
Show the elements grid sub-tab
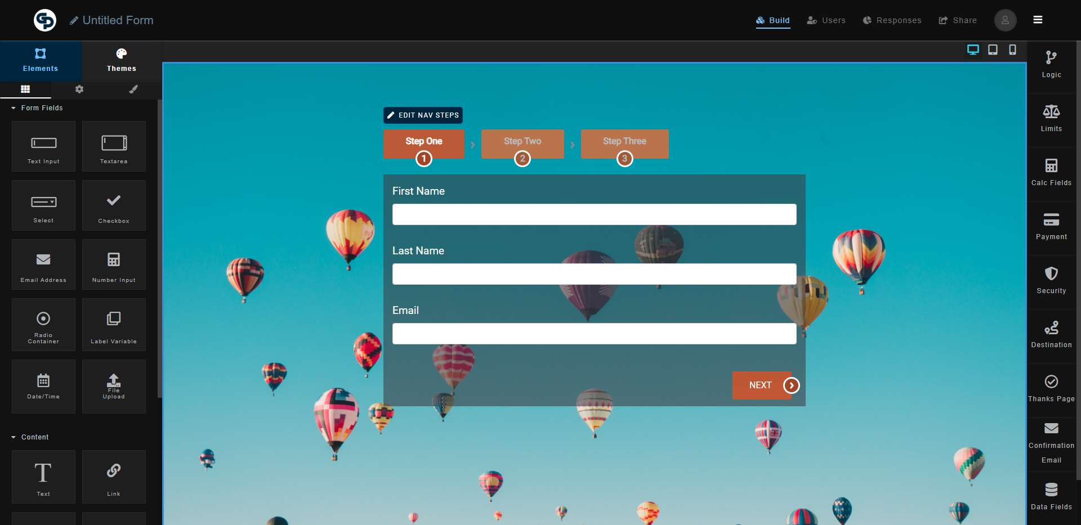point(25,89)
